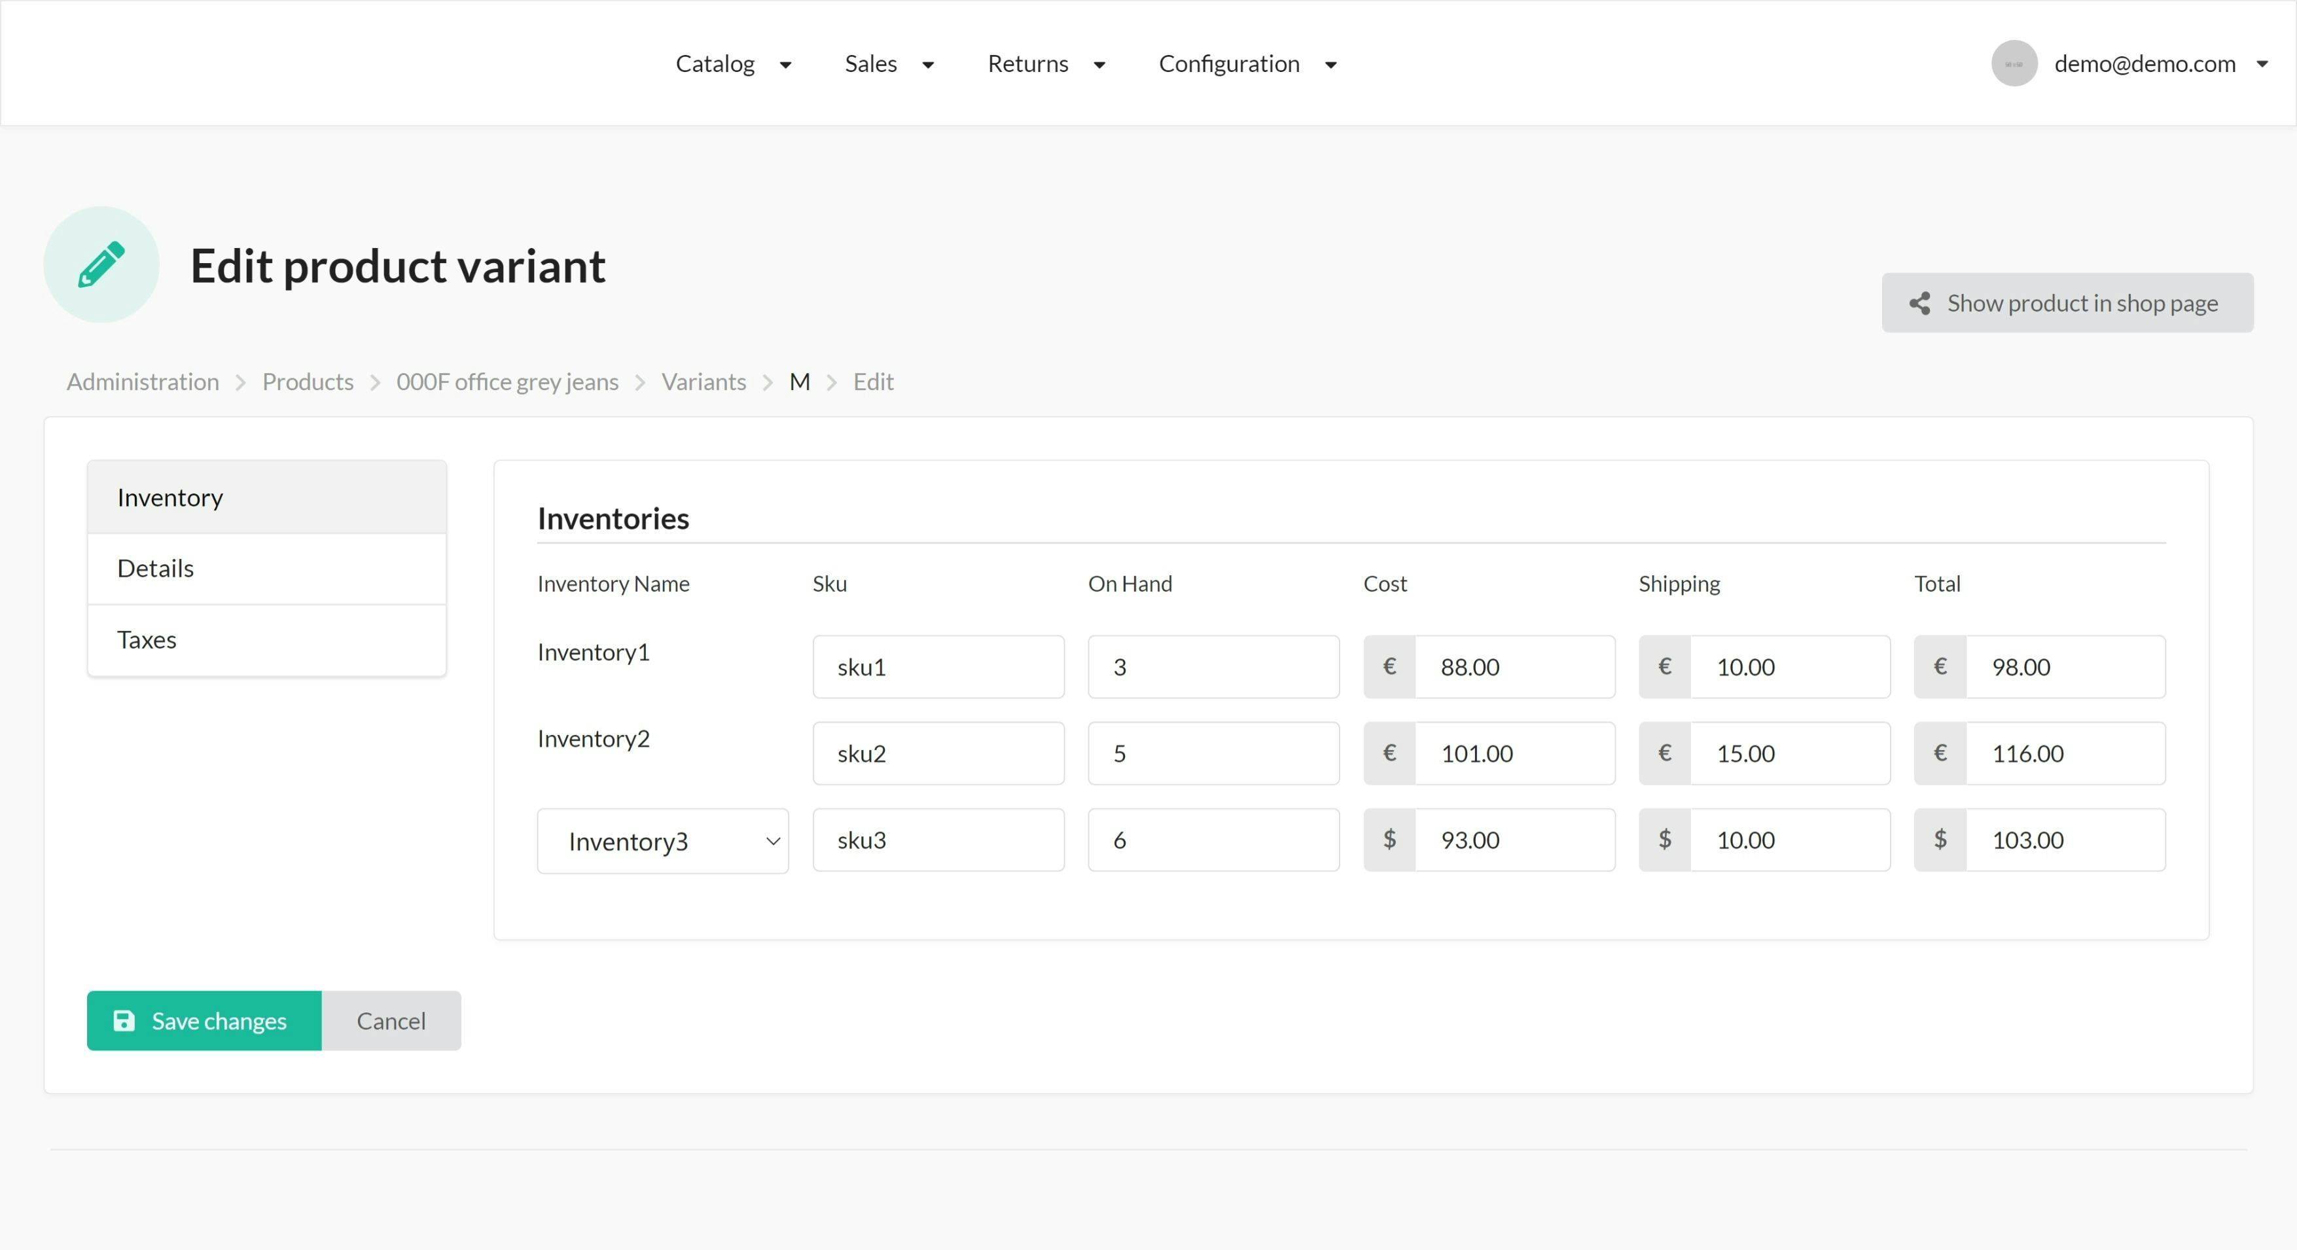Screen dimensions: 2297x1250
Task: Click the Cancel button
Action: coord(391,1020)
